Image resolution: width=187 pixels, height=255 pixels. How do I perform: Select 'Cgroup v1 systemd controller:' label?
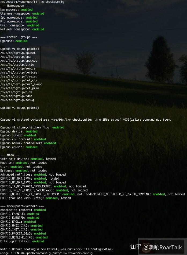25,120
